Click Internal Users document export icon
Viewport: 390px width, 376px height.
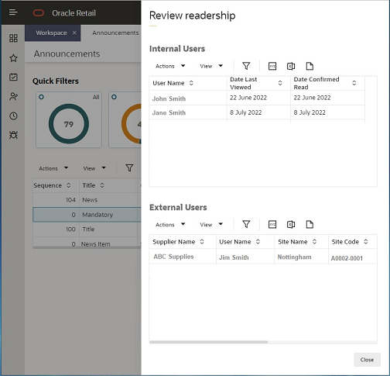(310, 66)
